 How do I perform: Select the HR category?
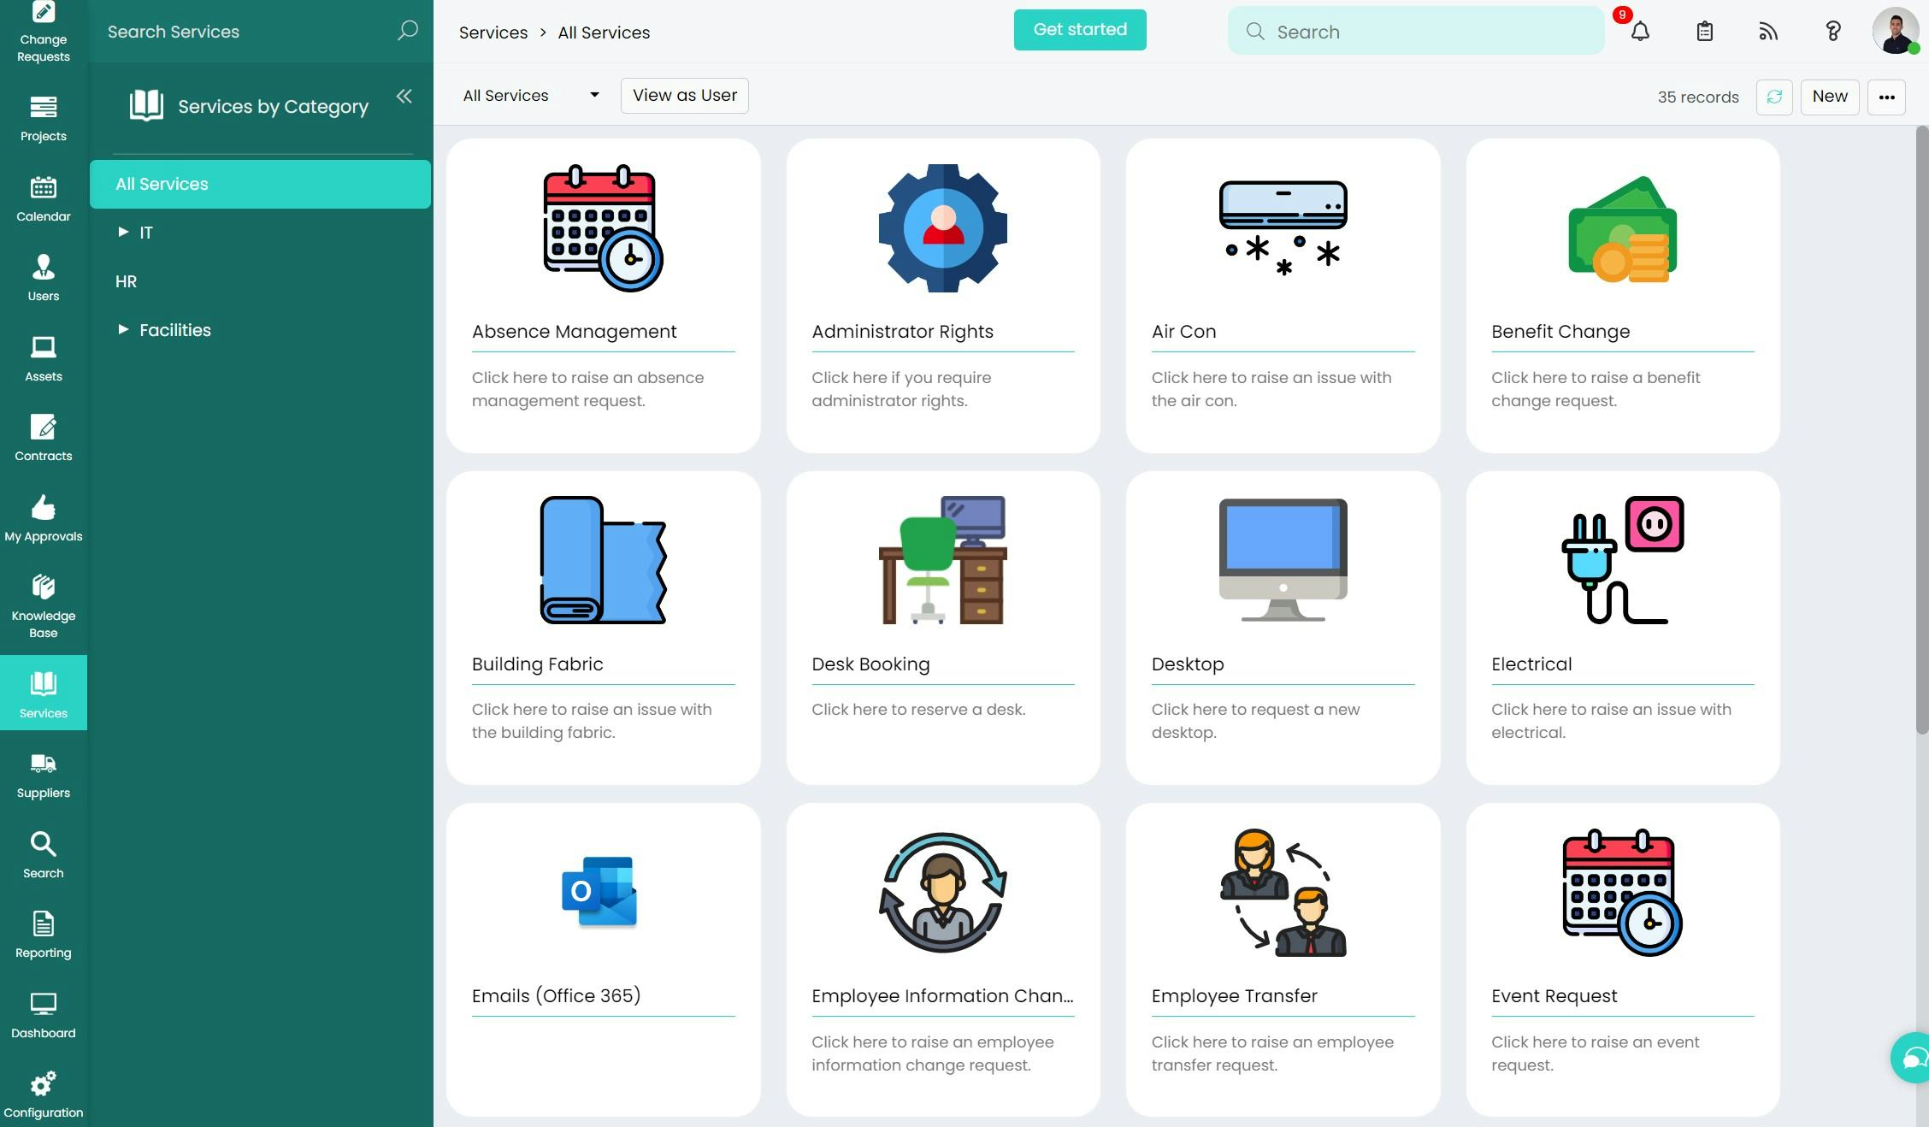127,281
